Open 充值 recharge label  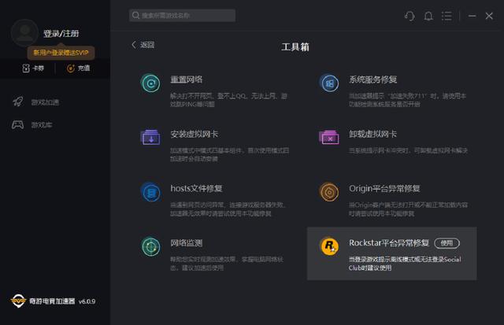click(84, 68)
